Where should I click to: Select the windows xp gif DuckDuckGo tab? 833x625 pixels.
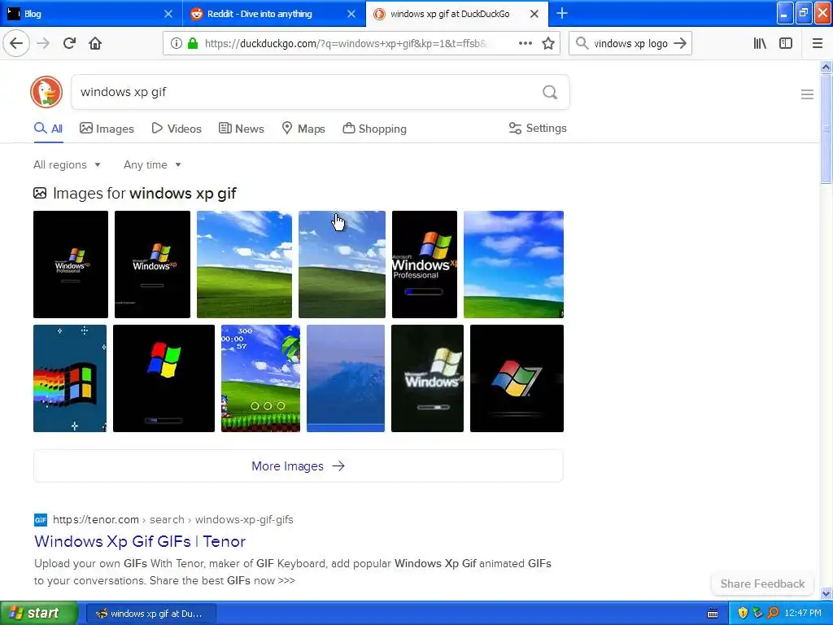click(x=457, y=14)
